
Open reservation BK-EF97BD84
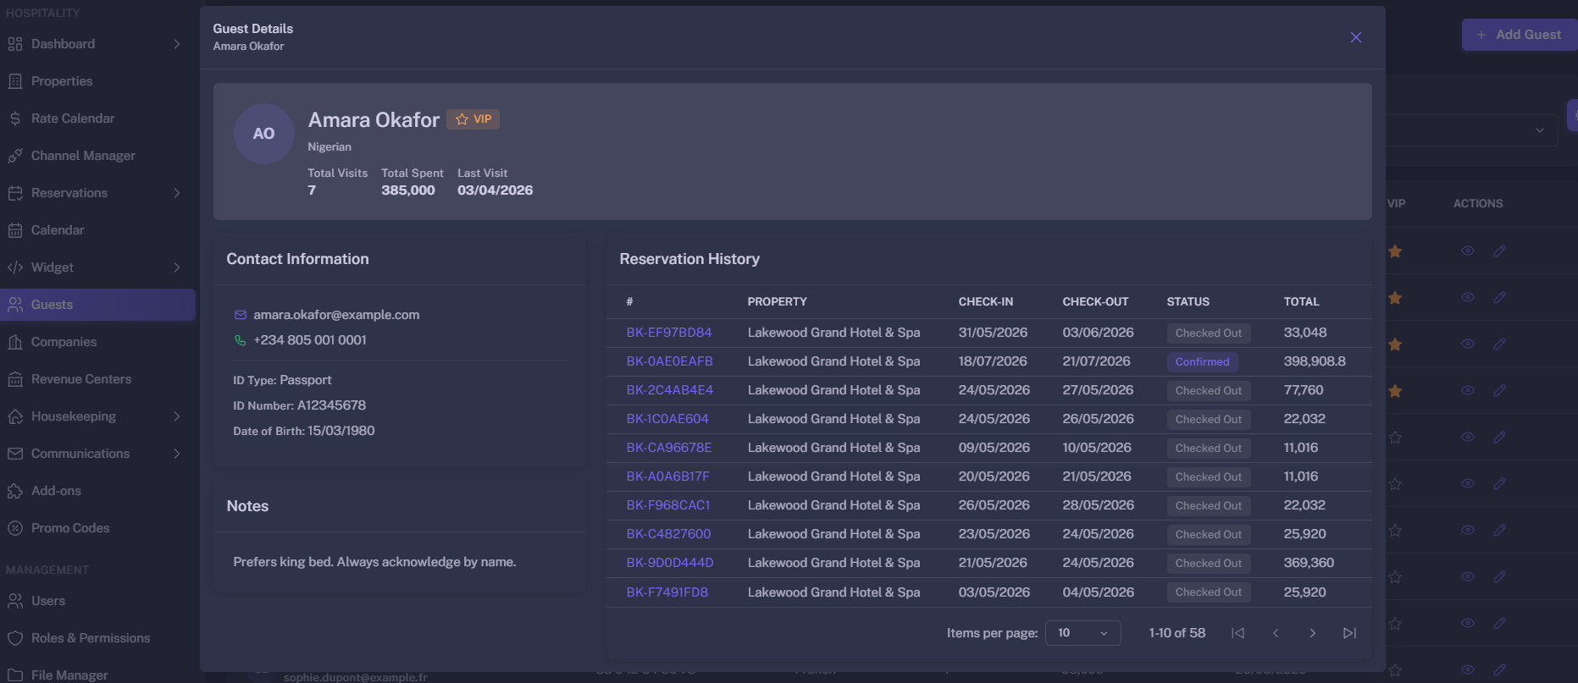point(669,333)
